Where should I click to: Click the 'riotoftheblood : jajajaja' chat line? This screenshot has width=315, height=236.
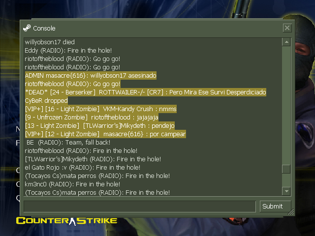[x=92, y=118]
